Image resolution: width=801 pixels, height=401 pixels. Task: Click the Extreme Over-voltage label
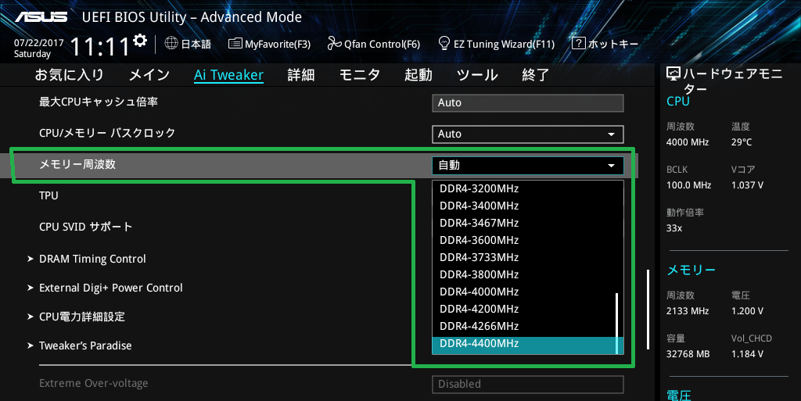pos(94,383)
